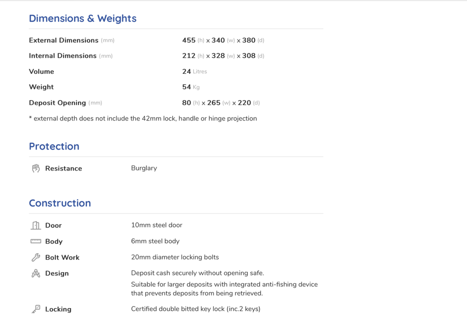This screenshot has height=326, width=467.
Task: Click the Construction section heading
Action: tap(60, 203)
